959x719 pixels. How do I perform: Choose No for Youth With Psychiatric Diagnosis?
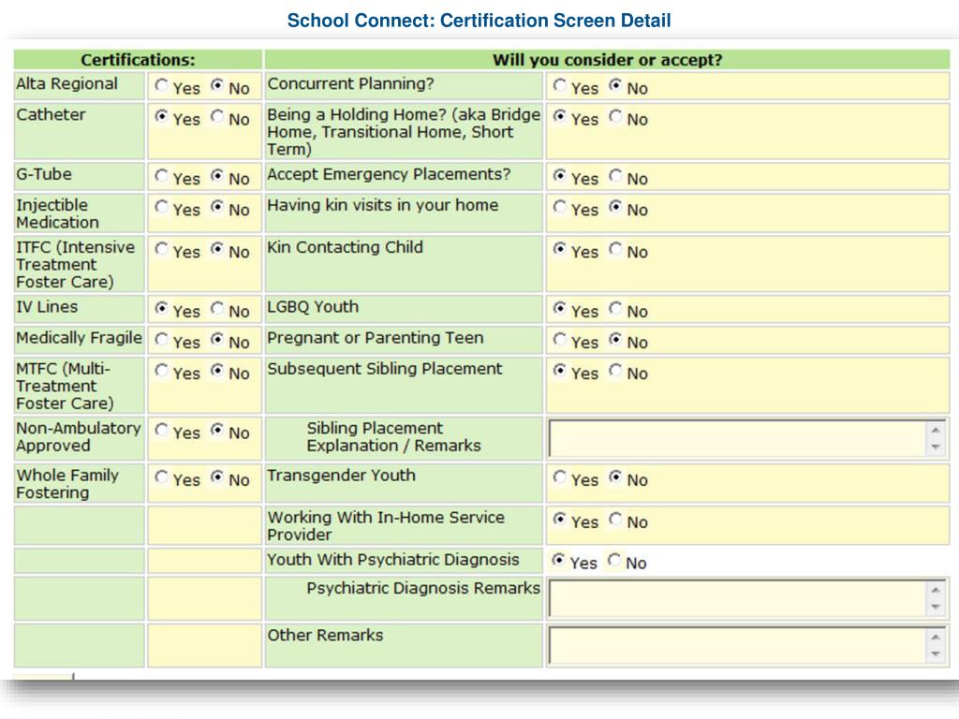(614, 560)
